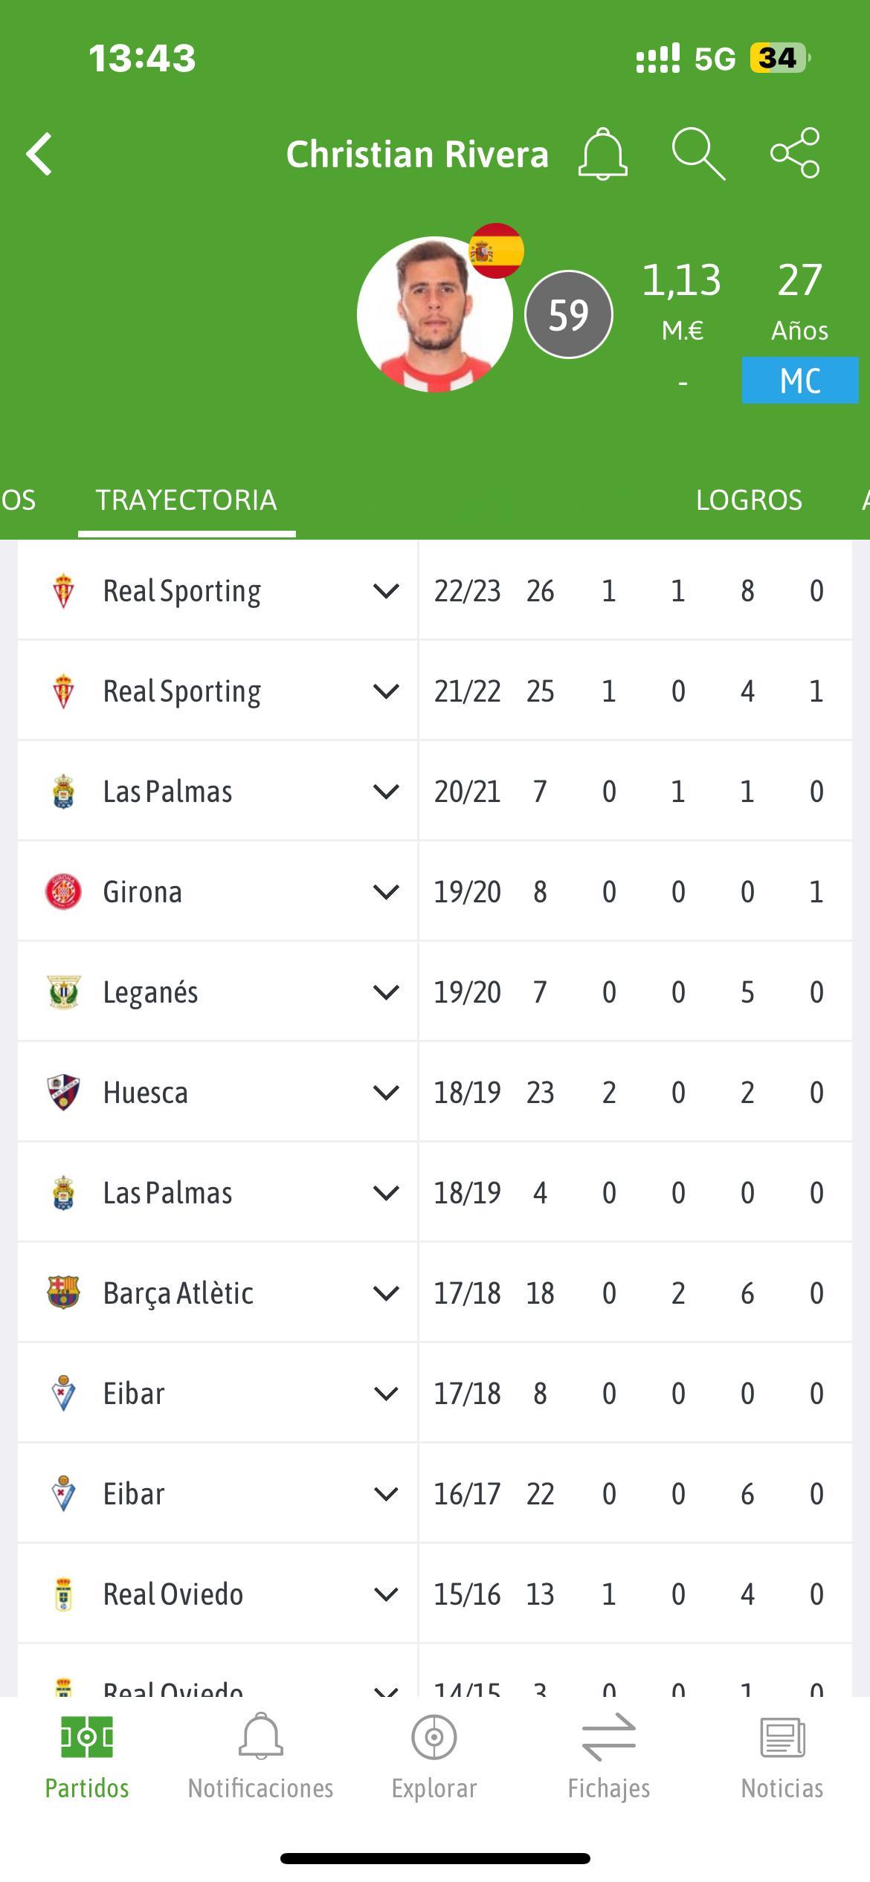Select the TRAYECTORIA tab
The image size is (870, 1882).
click(x=186, y=499)
